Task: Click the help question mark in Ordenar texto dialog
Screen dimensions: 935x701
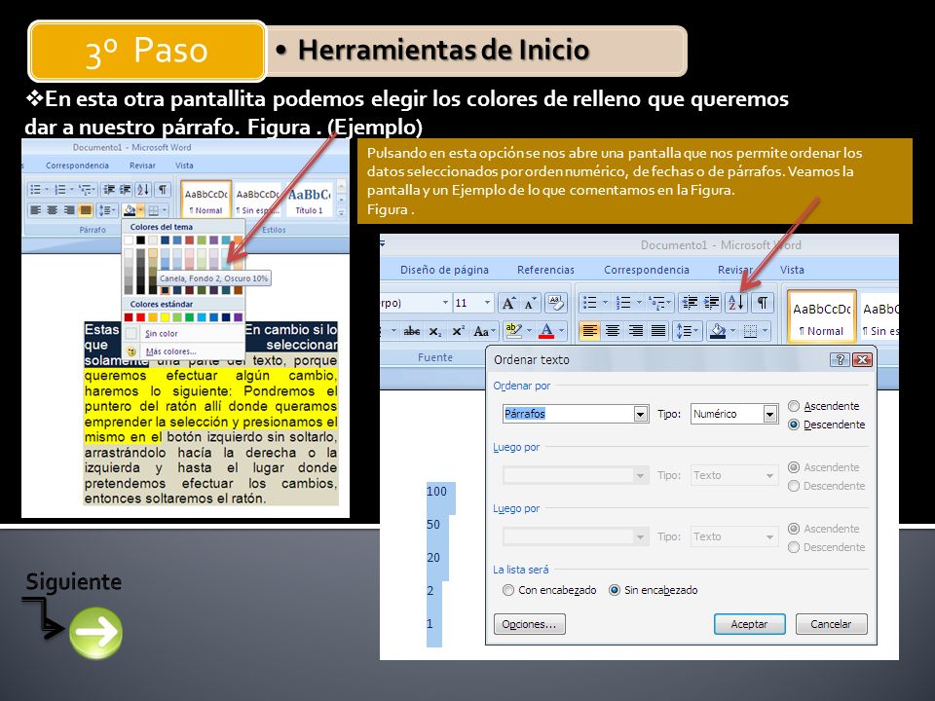Action: coord(840,359)
